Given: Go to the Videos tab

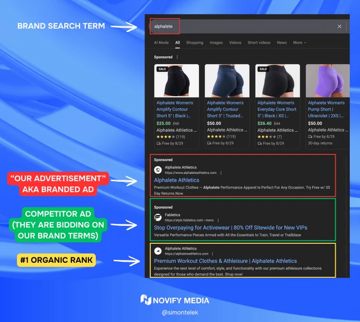Looking at the screenshot, I should pos(235,43).
